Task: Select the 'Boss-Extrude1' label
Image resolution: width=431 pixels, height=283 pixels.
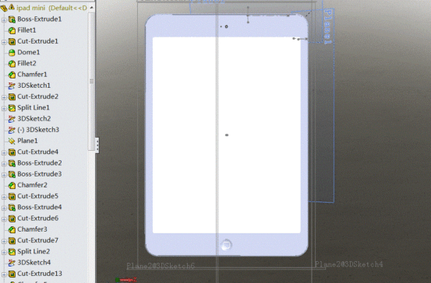Action: pos(39,19)
